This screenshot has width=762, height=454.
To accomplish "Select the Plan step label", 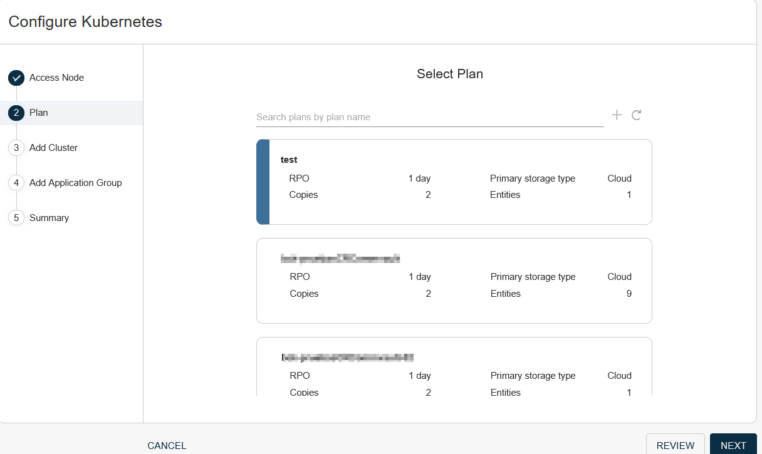I will [39, 113].
